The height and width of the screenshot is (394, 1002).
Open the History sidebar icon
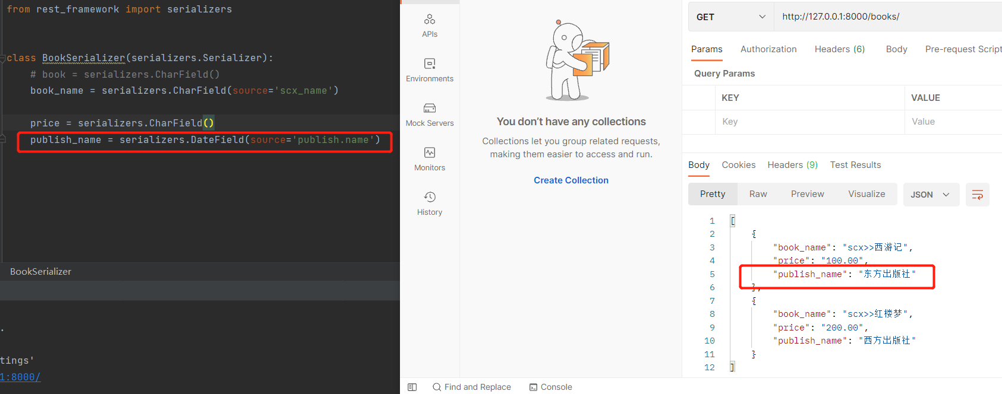(x=429, y=204)
